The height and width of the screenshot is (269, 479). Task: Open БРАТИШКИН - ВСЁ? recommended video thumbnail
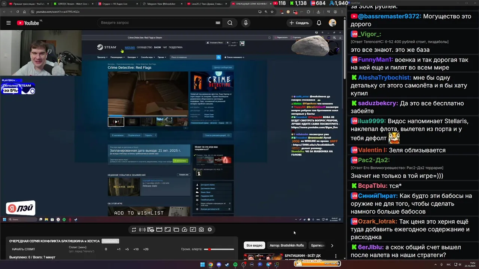[263, 257]
